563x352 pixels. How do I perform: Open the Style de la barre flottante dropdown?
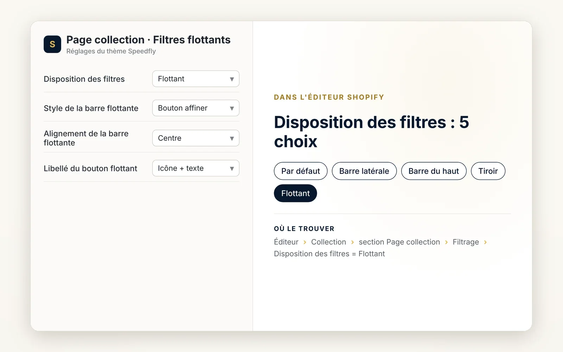pos(196,108)
